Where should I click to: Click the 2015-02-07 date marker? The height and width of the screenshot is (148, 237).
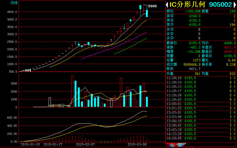coord(85,145)
